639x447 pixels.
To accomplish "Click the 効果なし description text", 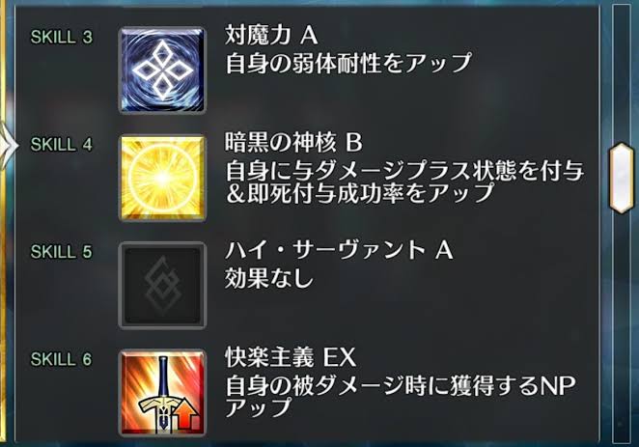I will [x=269, y=278].
